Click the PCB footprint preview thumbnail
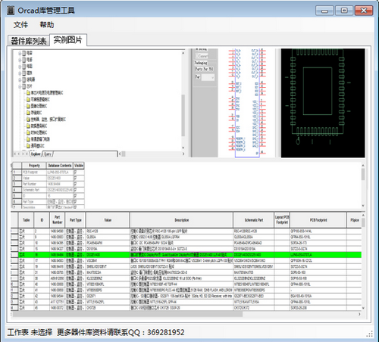 (x=323, y=103)
